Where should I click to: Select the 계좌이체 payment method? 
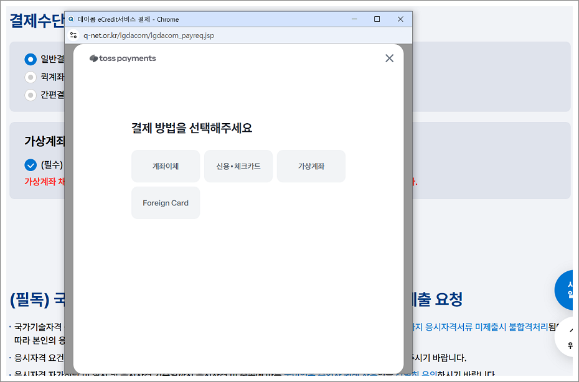coord(166,166)
